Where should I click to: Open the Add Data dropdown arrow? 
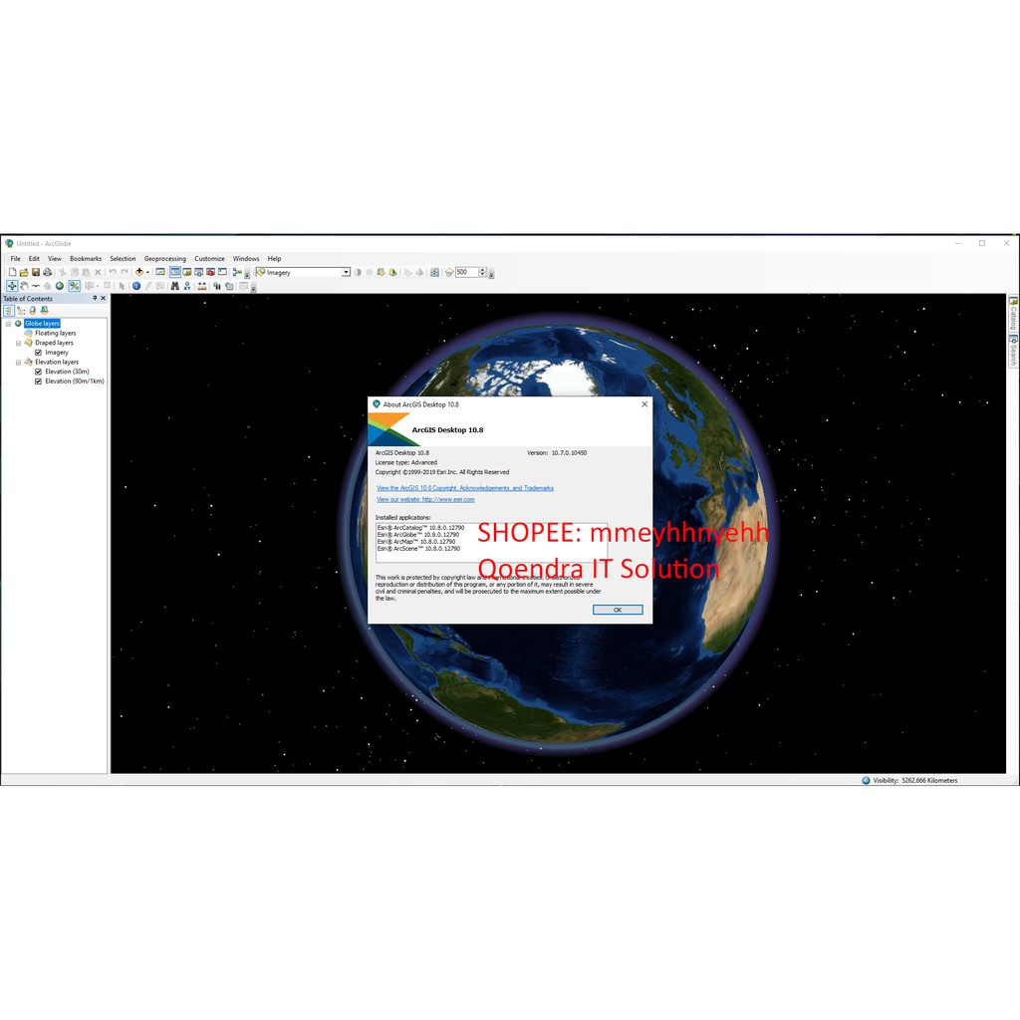tap(147, 272)
